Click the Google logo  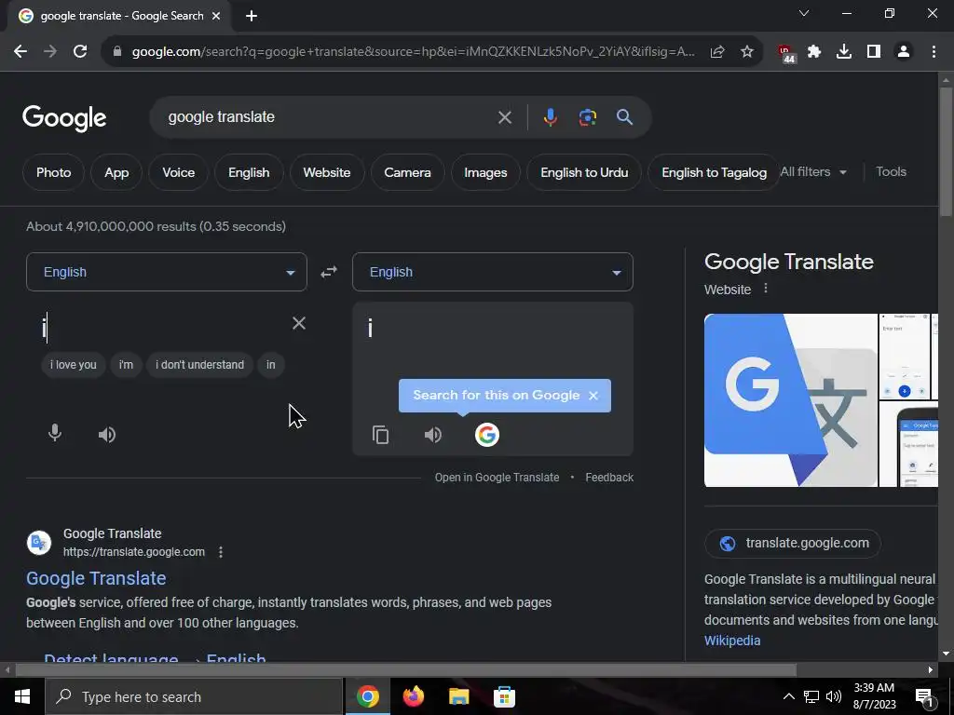pos(64,118)
